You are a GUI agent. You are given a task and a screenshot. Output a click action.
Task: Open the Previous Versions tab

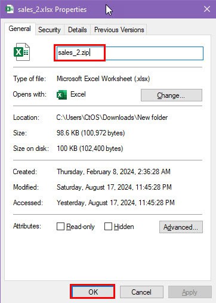tap(119, 30)
